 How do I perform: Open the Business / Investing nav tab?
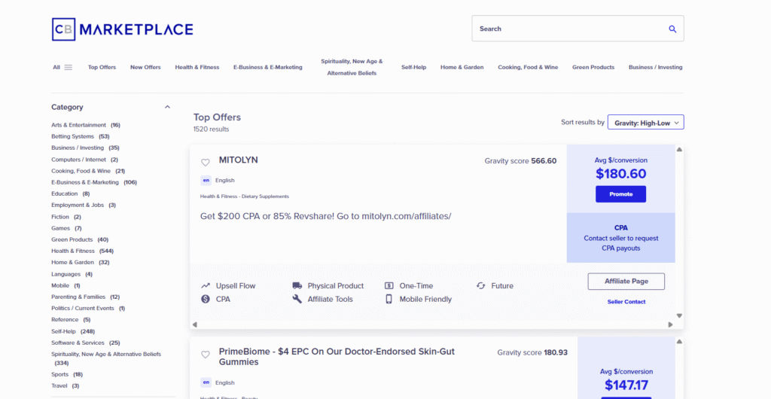point(656,67)
